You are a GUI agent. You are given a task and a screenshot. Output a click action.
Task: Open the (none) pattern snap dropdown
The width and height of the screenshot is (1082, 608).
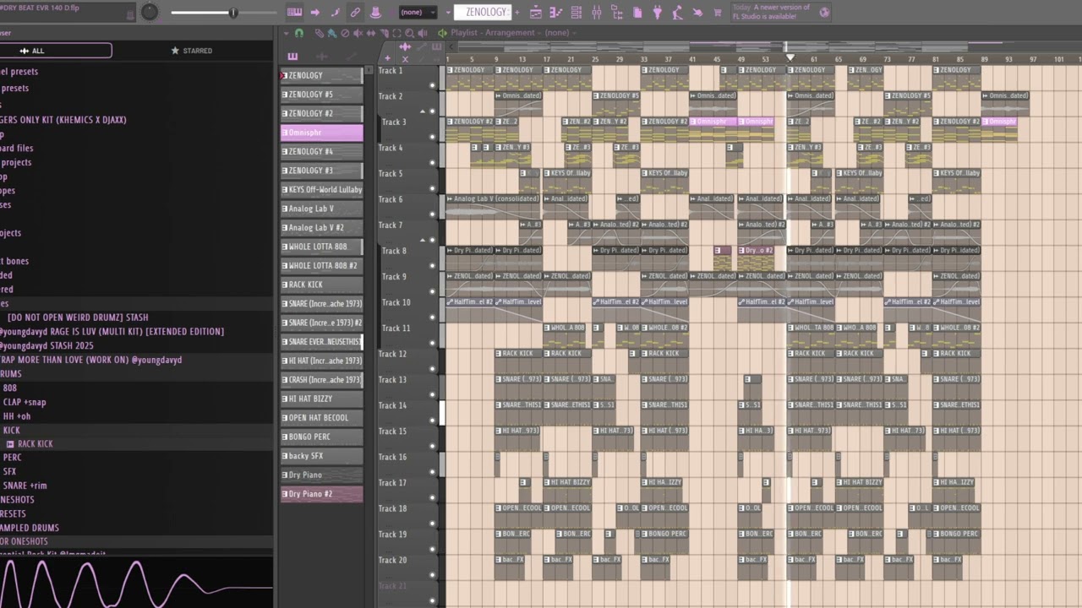coord(418,12)
